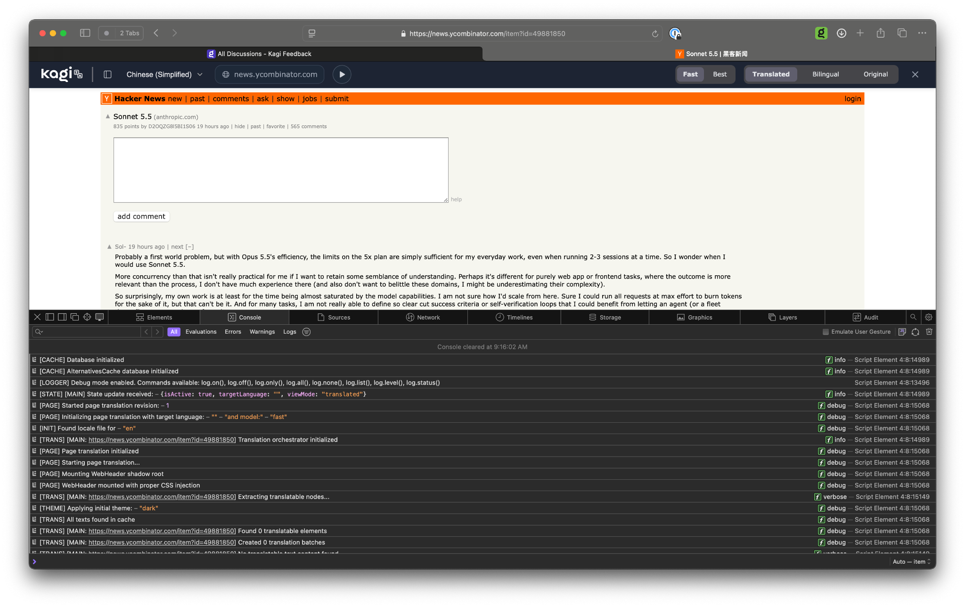965x607 pixels.
Task: Show Safari sidebar
Action: pos(85,33)
